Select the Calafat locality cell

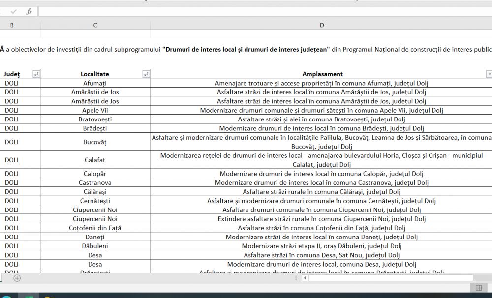pyautogui.click(x=95, y=160)
